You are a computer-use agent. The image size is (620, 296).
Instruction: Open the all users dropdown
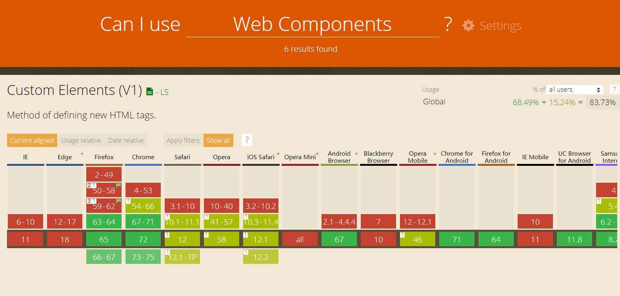coord(575,90)
